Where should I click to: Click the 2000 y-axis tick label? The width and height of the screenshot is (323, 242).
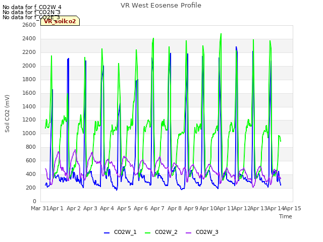pyautogui.click(x=29, y=66)
